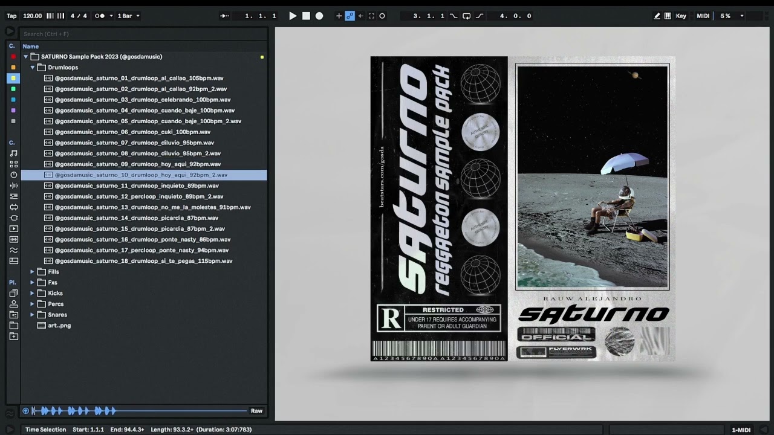Click the Follow playback arrow icon
The image size is (774, 435).
click(225, 16)
